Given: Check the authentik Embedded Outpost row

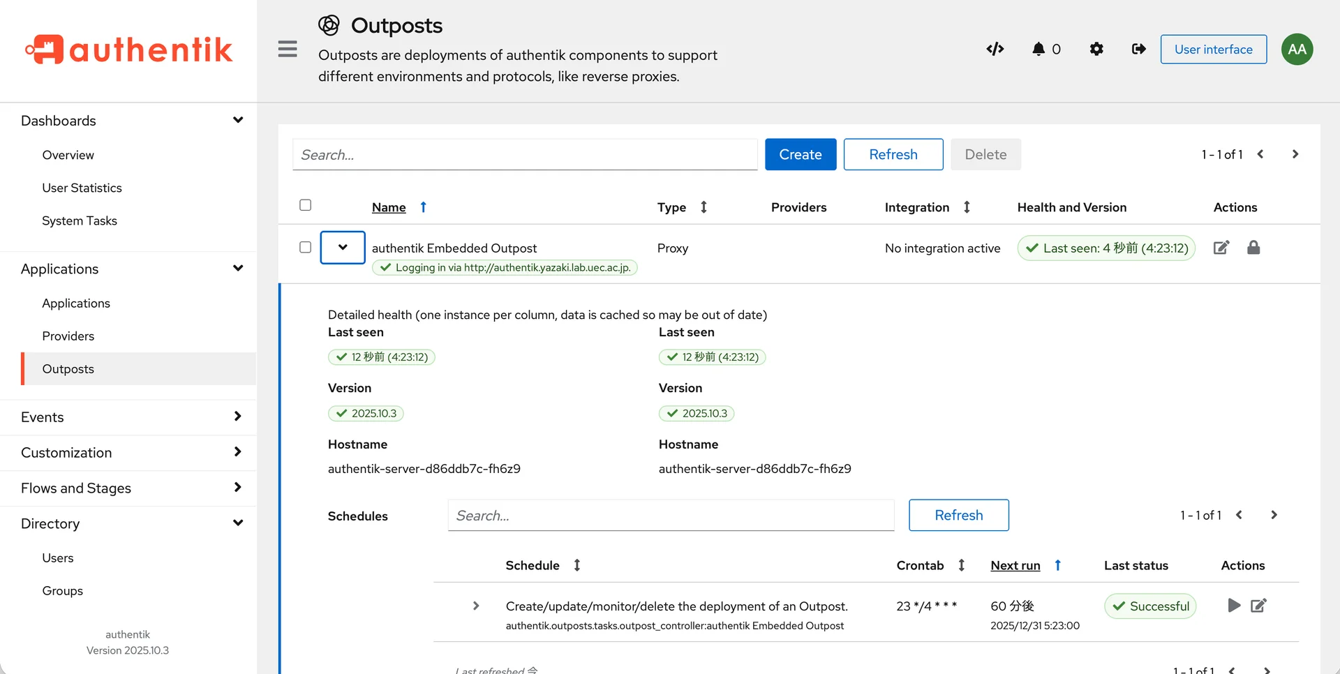Looking at the screenshot, I should coord(305,248).
